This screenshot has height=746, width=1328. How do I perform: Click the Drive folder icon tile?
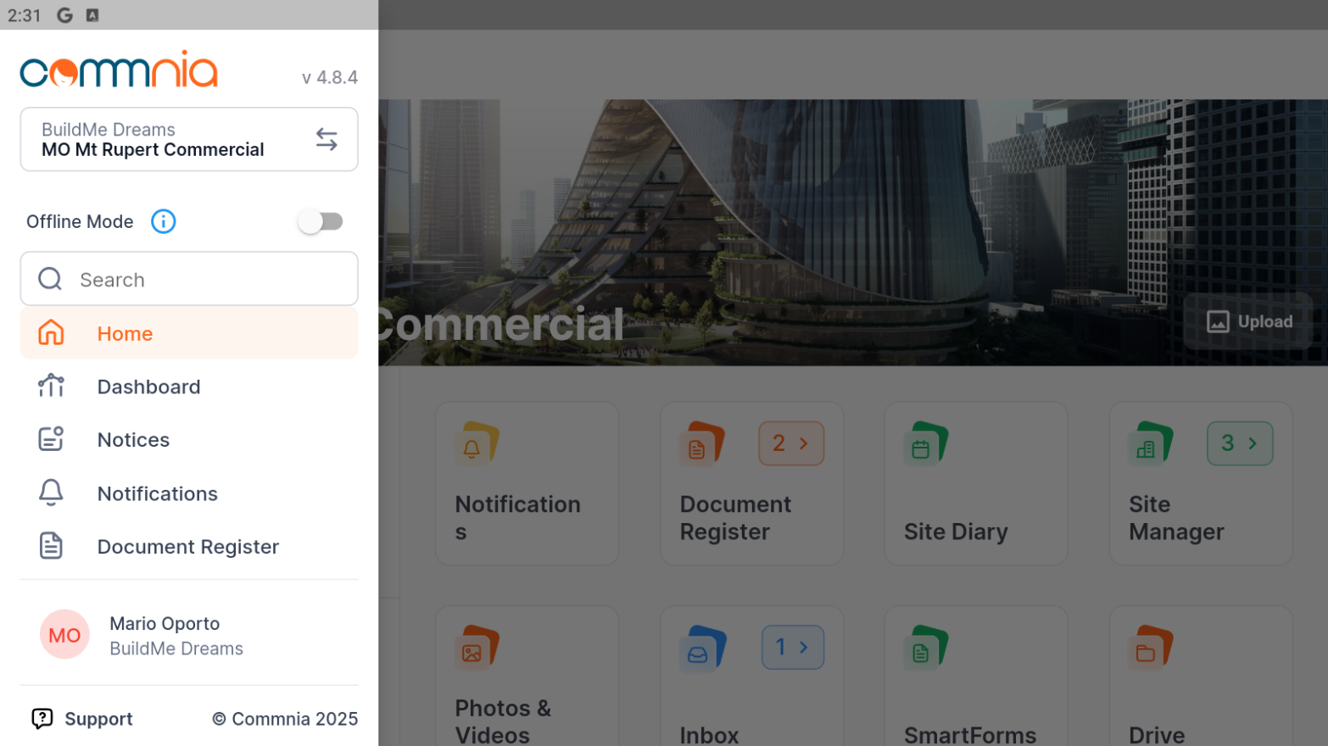point(1151,648)
